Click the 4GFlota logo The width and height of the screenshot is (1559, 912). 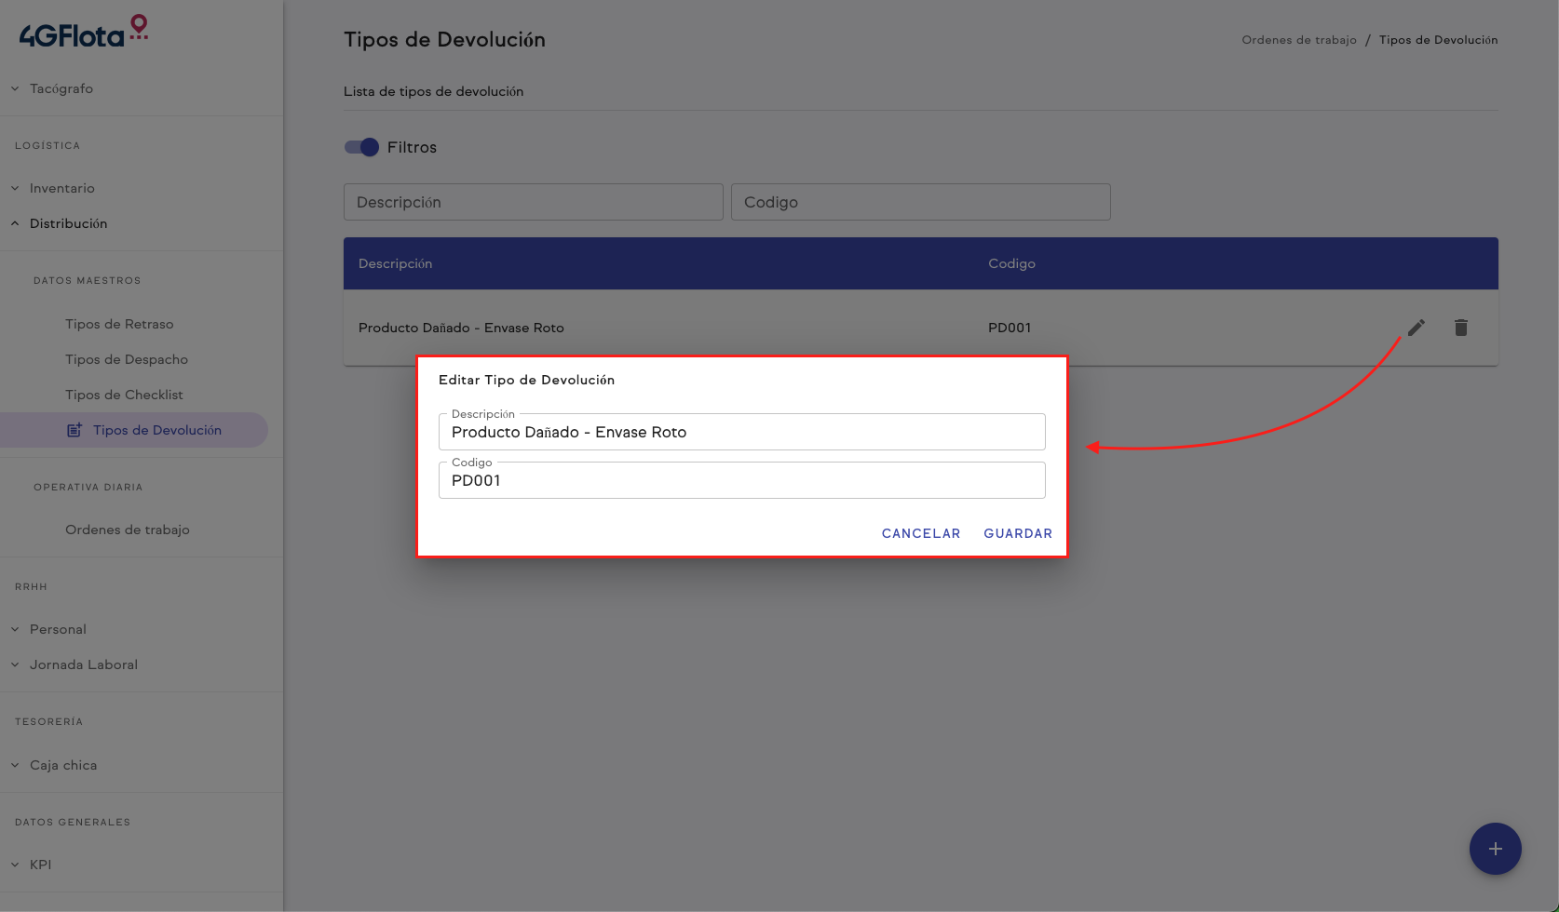pyautogui.click(x=84, y=34)
